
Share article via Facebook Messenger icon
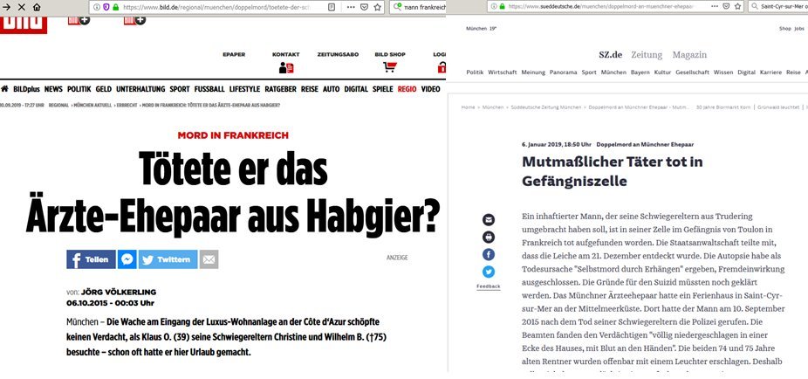[x=127, y=259]
